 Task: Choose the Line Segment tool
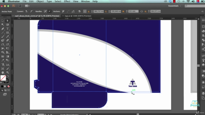click(3, 33)
